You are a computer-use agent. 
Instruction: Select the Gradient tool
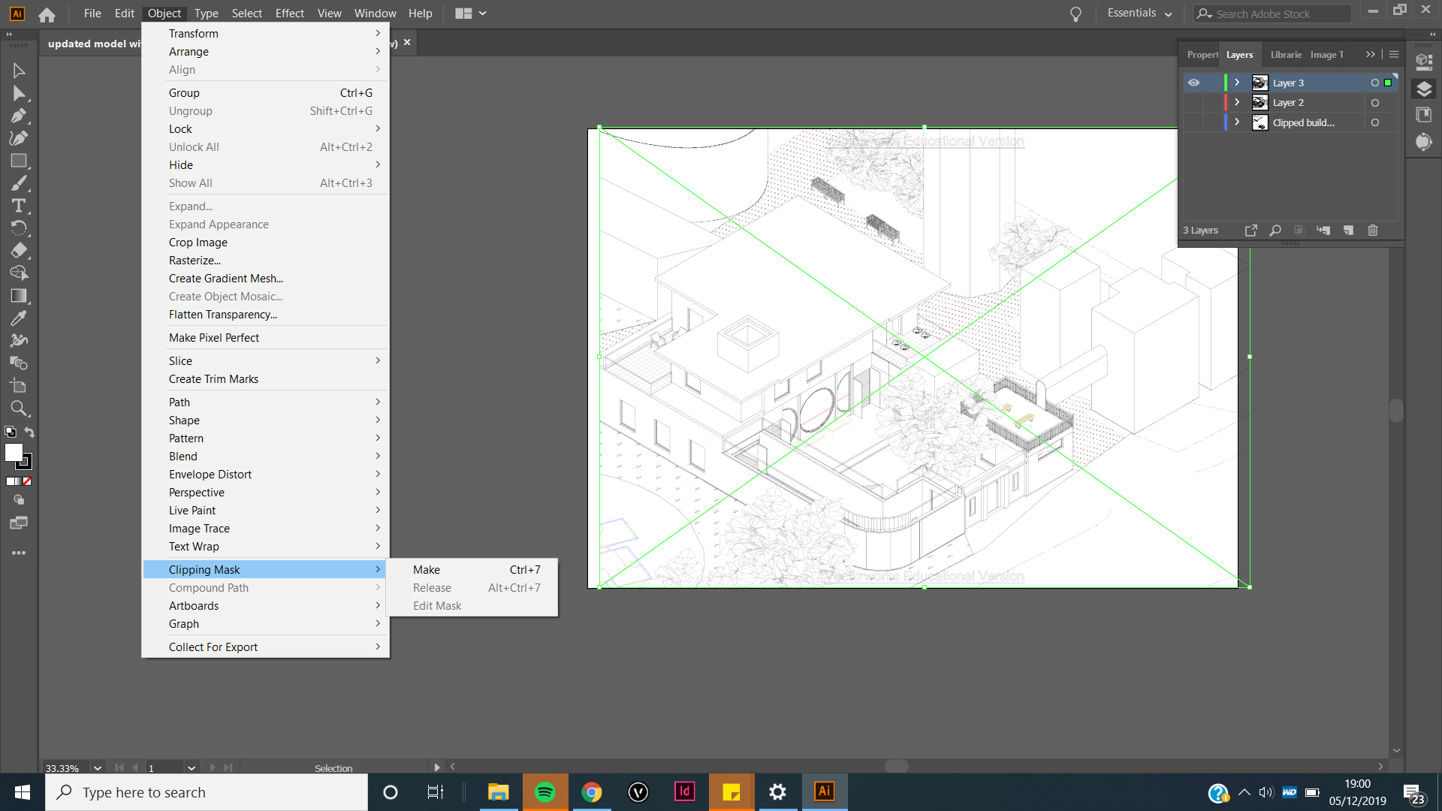19,295
